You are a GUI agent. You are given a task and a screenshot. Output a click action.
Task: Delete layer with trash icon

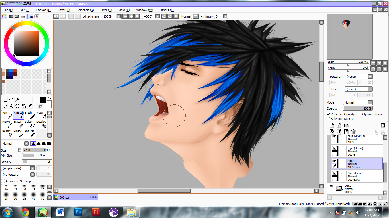tap(353, 132)
